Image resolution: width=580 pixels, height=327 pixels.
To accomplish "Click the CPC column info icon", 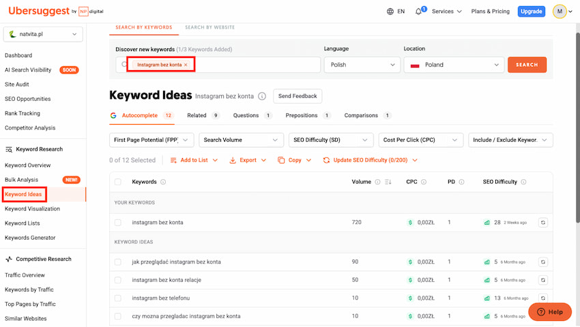I will pos(424,182).
